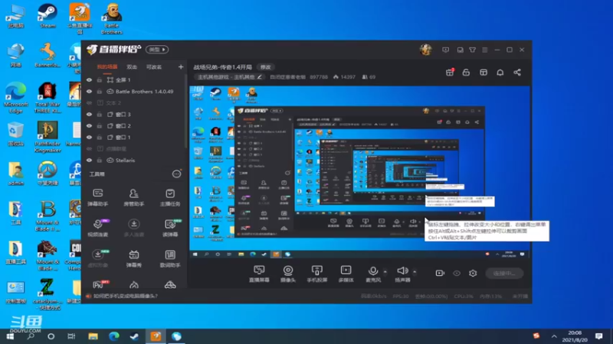Click the user avatar in title bar

[426, 50]
